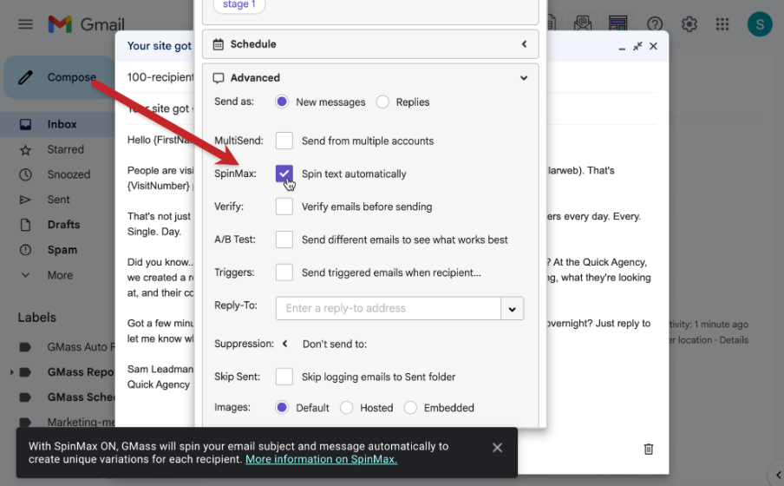Click the Labels section heading
Screen dimensions: 784x486
pos(37,318)
